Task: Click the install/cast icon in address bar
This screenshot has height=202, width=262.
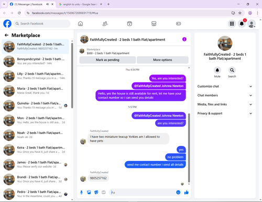Action: 233,13
